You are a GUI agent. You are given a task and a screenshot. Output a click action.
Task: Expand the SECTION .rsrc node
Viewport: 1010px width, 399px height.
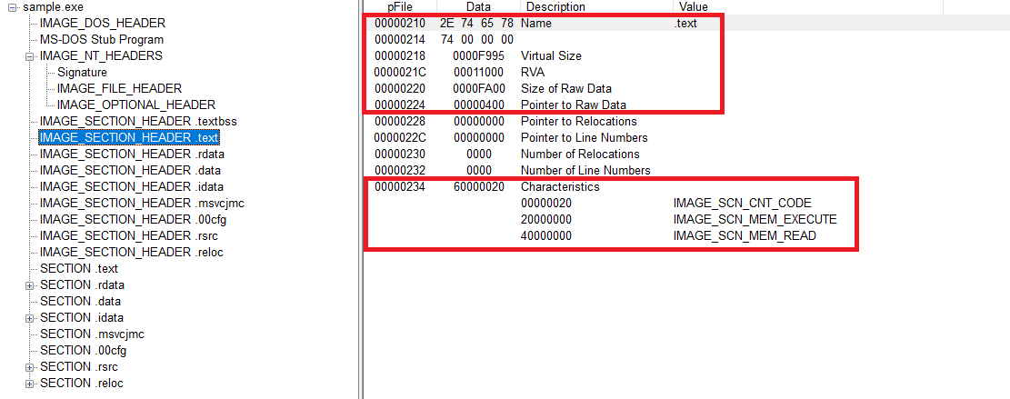click(x=30, y=367)
